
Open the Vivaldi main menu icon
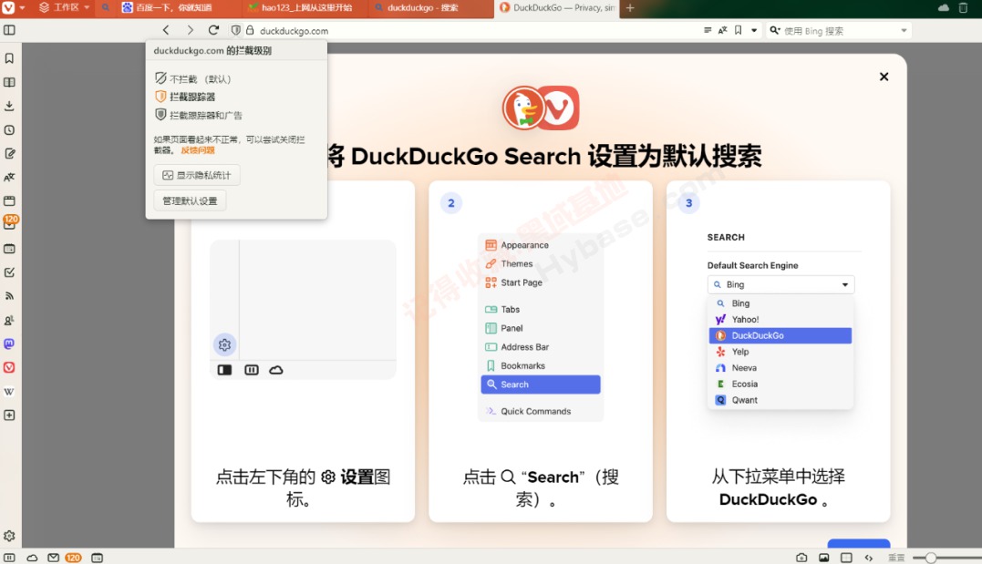point(9,7)
